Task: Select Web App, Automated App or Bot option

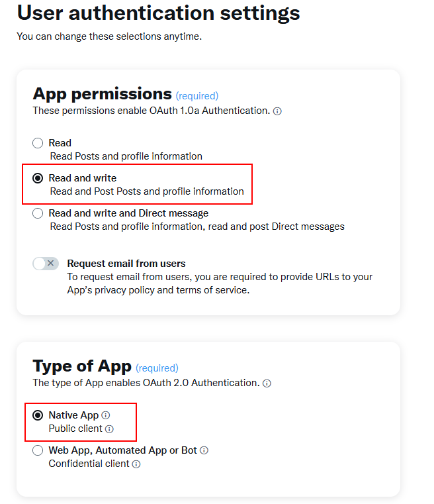Action: 38,450
